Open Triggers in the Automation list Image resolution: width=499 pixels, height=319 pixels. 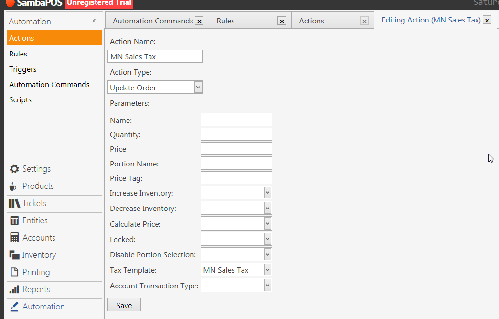click(23, 69)
